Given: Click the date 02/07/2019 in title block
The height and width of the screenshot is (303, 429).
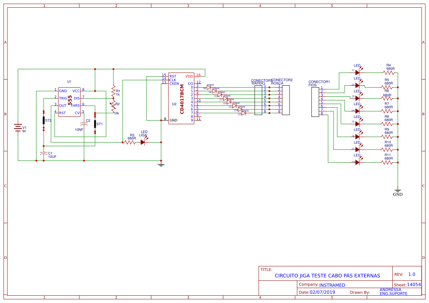Looking at the screenshot, I should (322, 292).
